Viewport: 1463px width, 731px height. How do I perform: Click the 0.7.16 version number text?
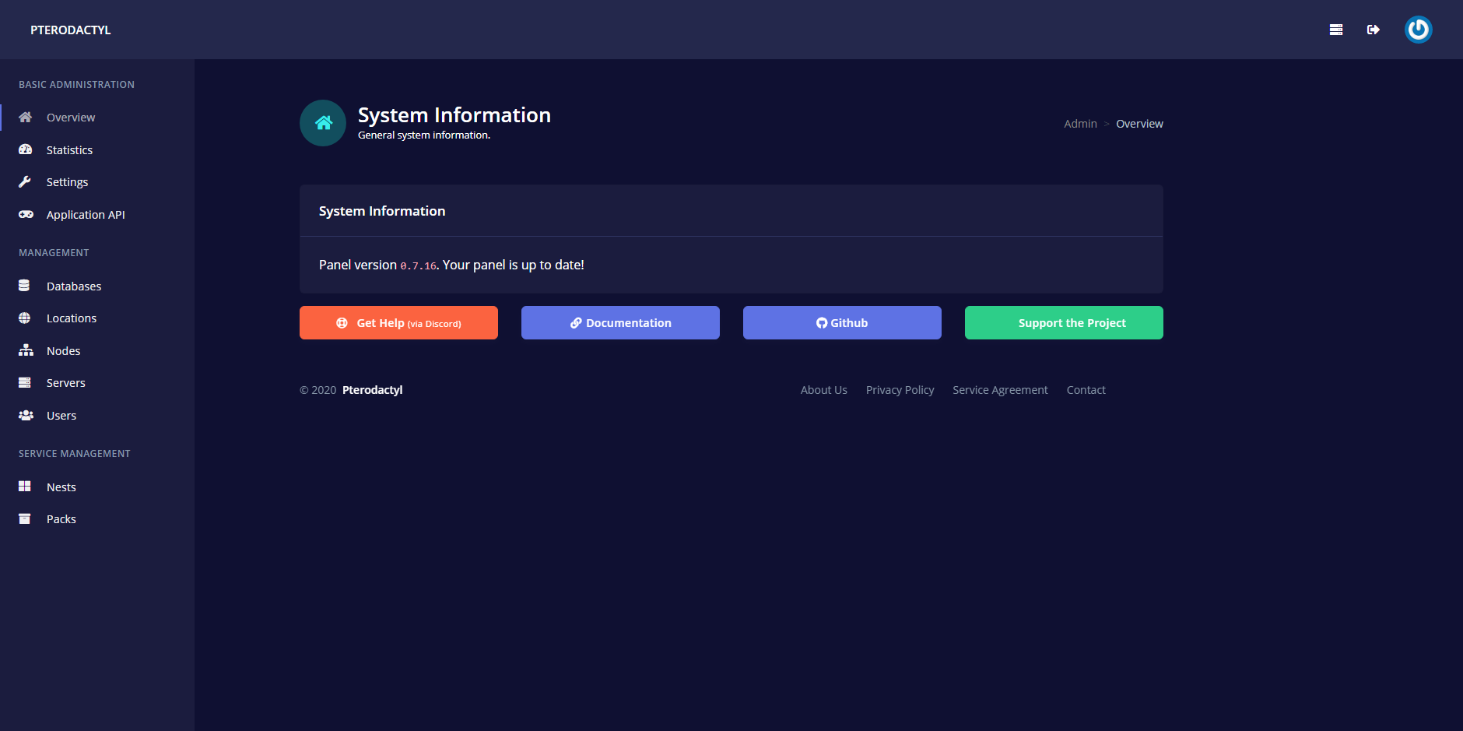[x=418, y=265]
